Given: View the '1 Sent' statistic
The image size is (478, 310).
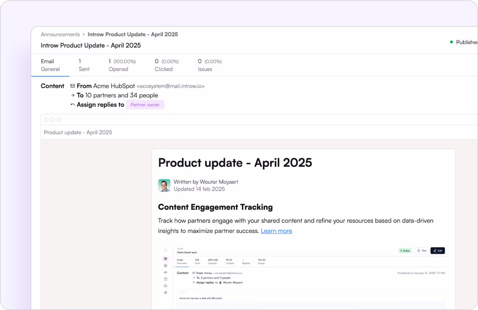Looking at the screenshot, I should click(x=84, y=65).
